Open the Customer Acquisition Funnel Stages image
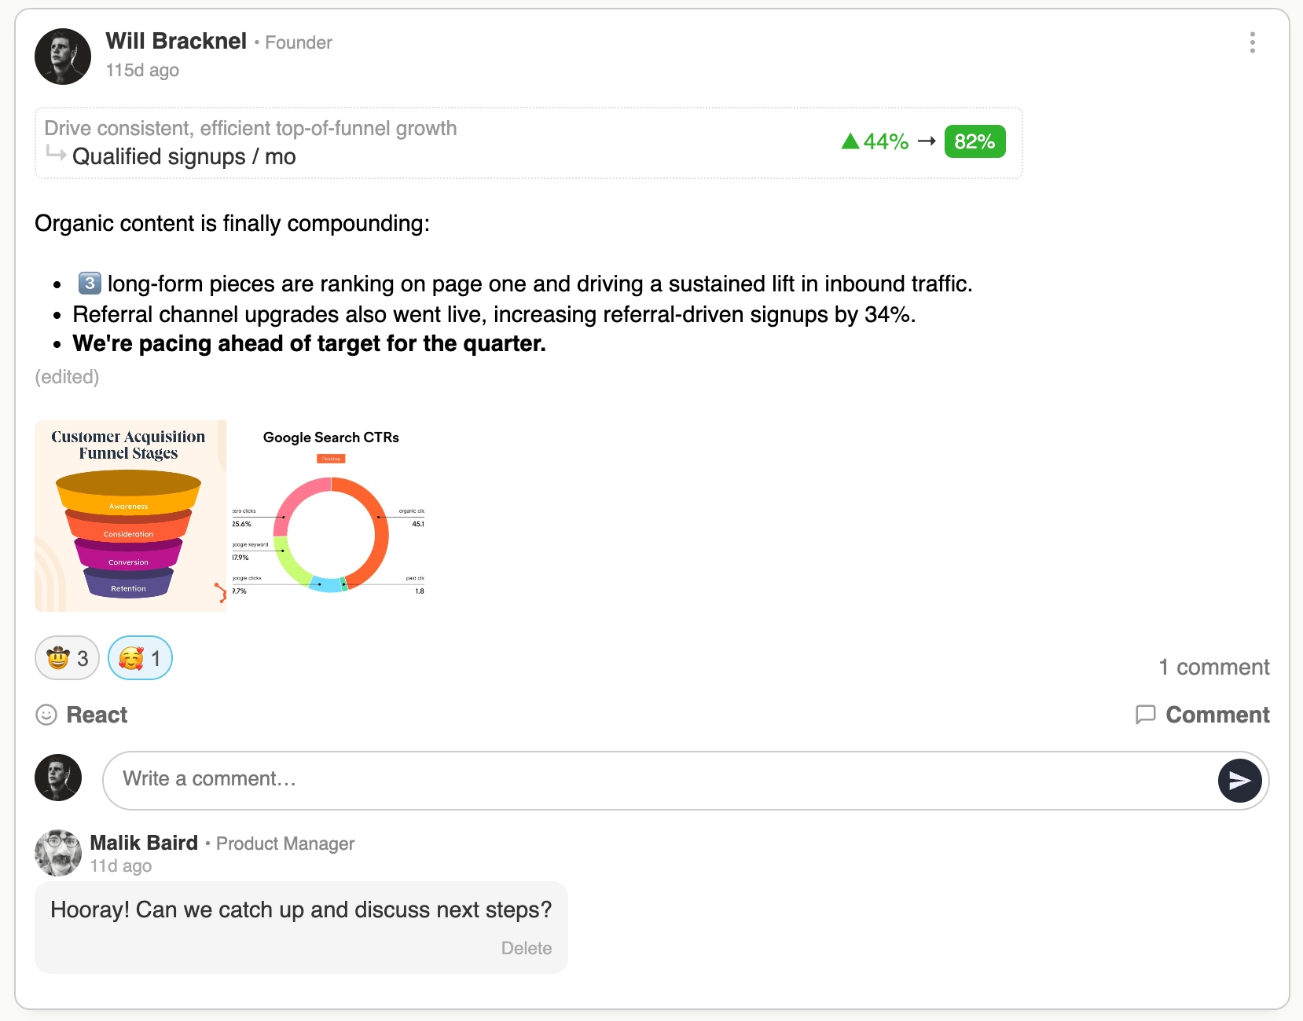The height and width of the screenshot is (1021, 1303). 130,516
